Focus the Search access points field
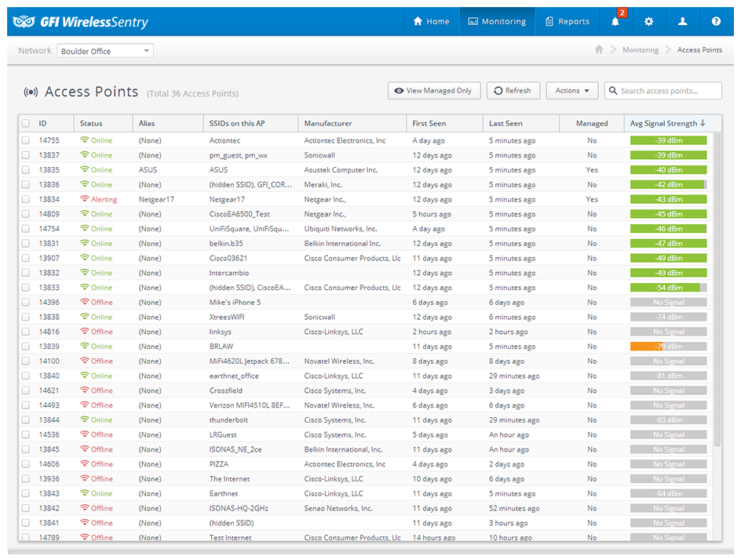The width and height of the screenshot is (741, 559). (663, 91)
